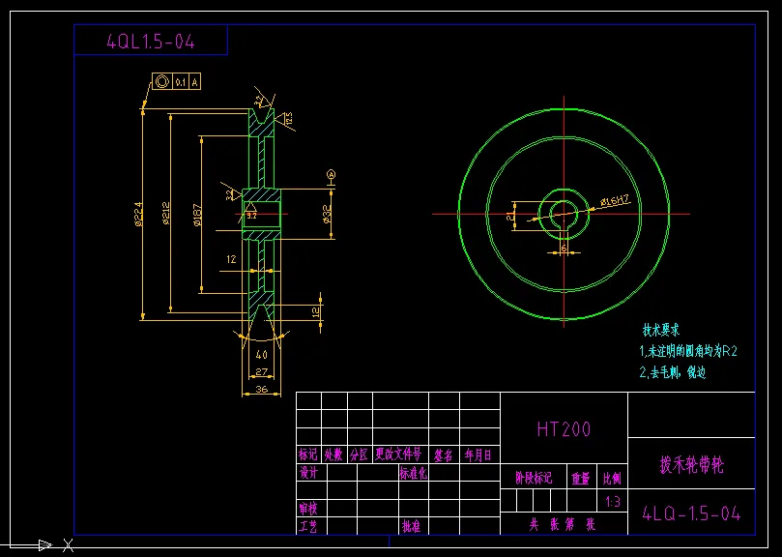Click the 重量 title block label
The image size is (782, 557).
(581, 479)
